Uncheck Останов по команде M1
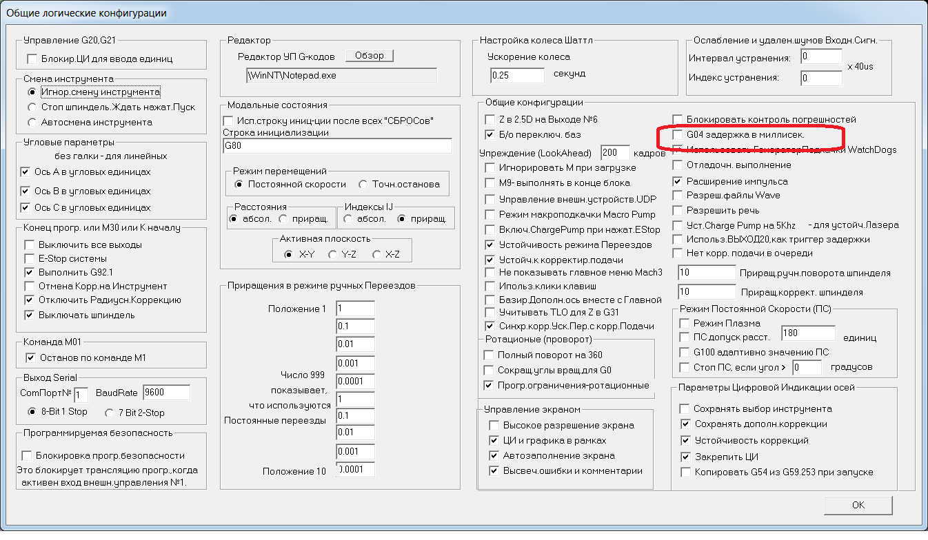This screenshot has height=540, width=928. point(30,357)
